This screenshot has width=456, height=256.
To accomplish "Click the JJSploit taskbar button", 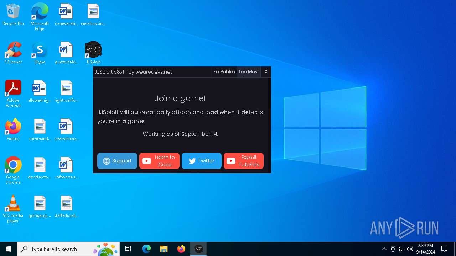I will click(198, 249).
